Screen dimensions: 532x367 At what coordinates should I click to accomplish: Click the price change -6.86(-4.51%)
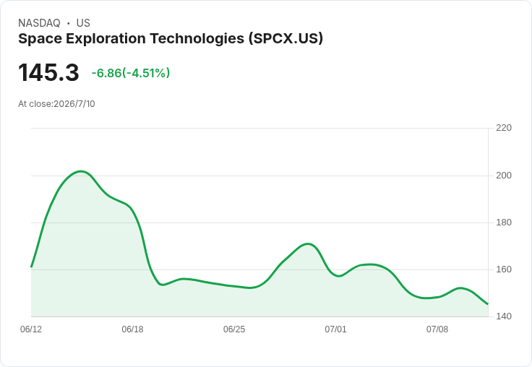click(131, 73)
